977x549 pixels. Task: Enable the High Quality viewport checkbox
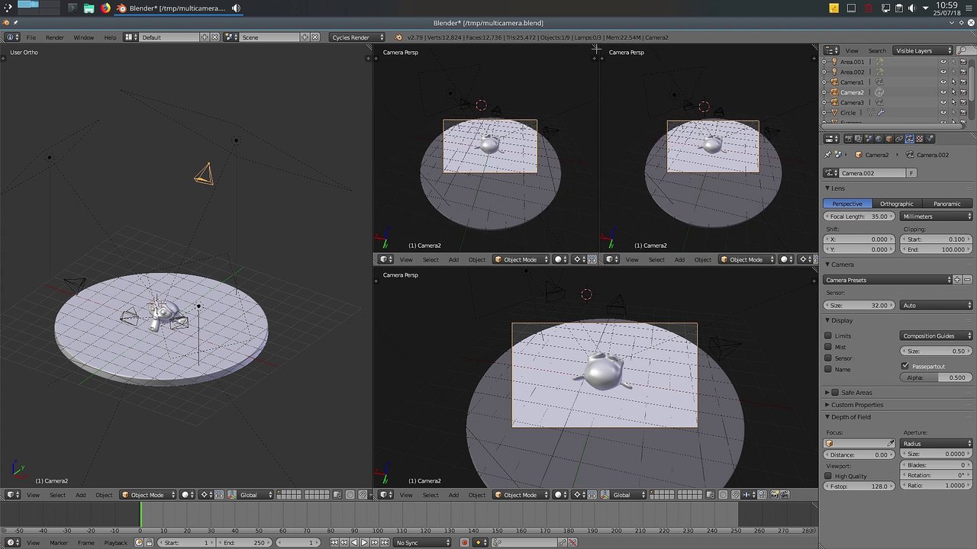click(828, 476)
